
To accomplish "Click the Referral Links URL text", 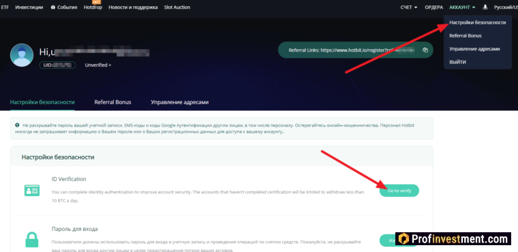I will (351, 50).
